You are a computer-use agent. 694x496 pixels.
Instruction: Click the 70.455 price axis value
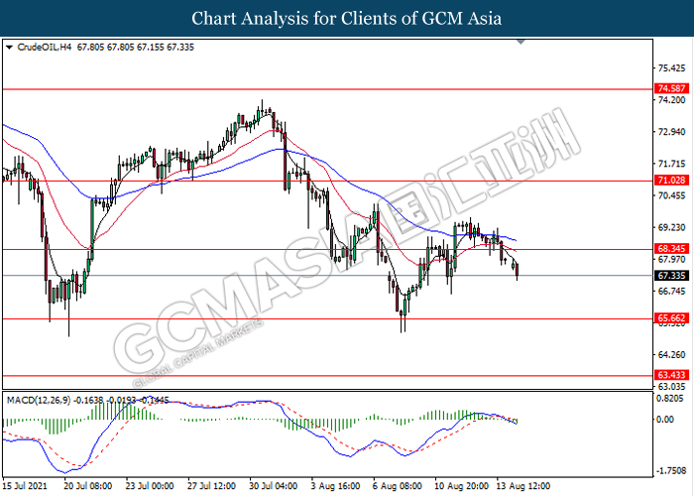(671, 195)
